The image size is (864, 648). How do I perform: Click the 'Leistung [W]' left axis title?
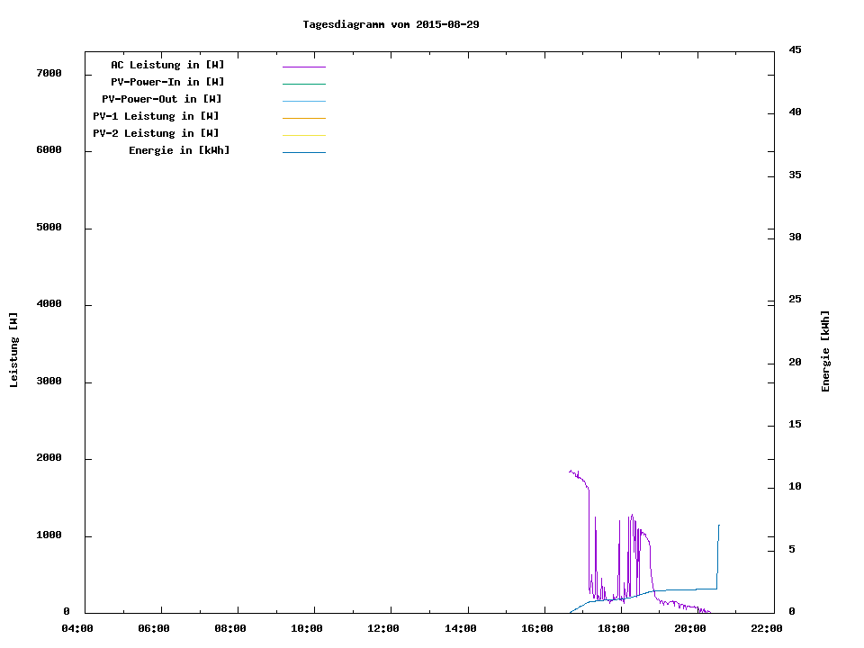click(x=13, y=350)
